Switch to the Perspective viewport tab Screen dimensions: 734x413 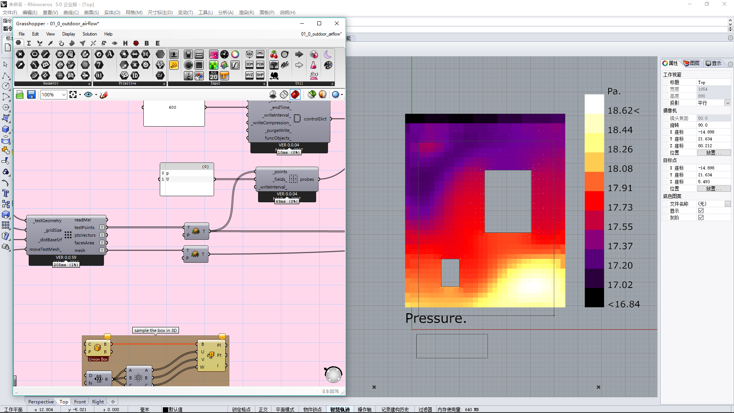[41, 402]
